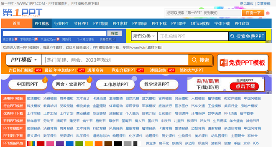Go to the 首页 home tab

tap(17, 23)
